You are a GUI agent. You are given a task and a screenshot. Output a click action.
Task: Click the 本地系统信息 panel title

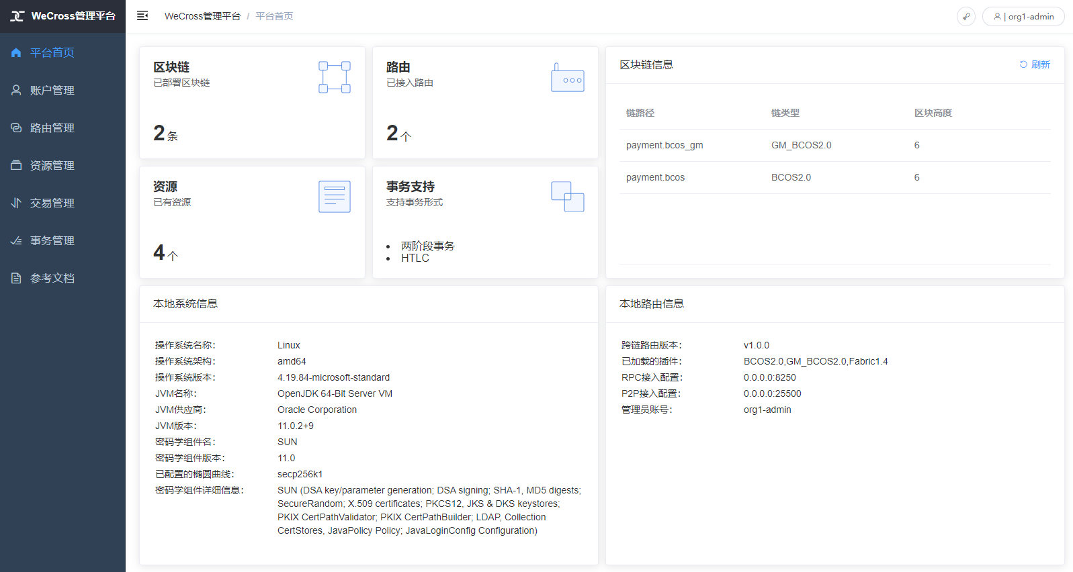coord(185,303)
